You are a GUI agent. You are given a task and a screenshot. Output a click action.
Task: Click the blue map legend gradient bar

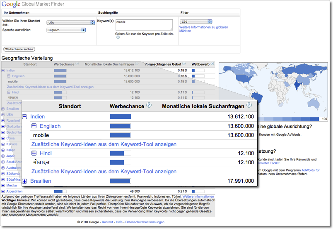[288, 119]
